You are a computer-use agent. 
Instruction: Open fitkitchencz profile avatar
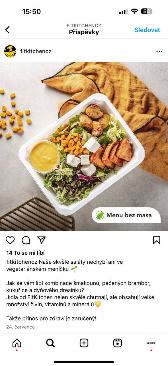[10, 51]
